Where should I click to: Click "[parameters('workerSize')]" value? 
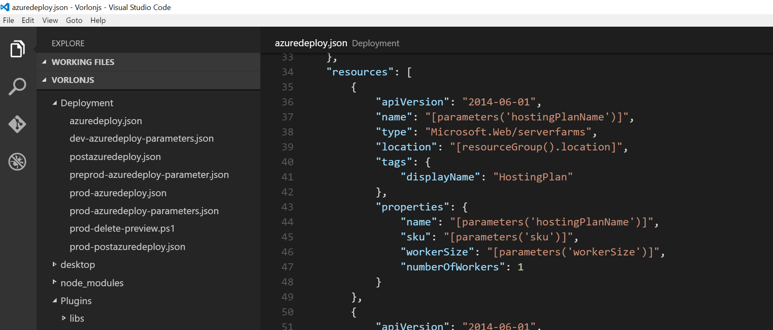point(573,252)
